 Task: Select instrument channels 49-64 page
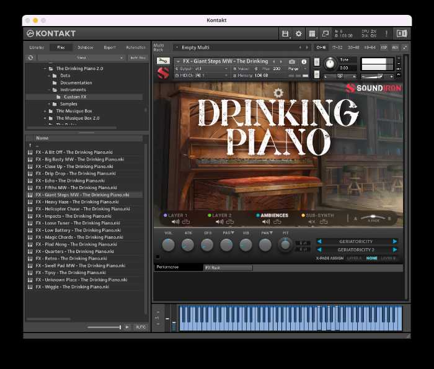[370, 48]
